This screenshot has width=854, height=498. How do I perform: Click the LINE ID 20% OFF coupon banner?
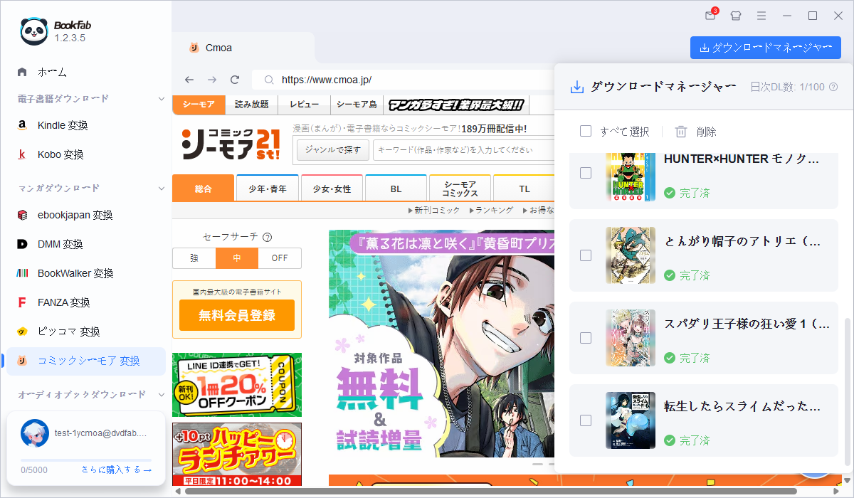coord(237,385)
